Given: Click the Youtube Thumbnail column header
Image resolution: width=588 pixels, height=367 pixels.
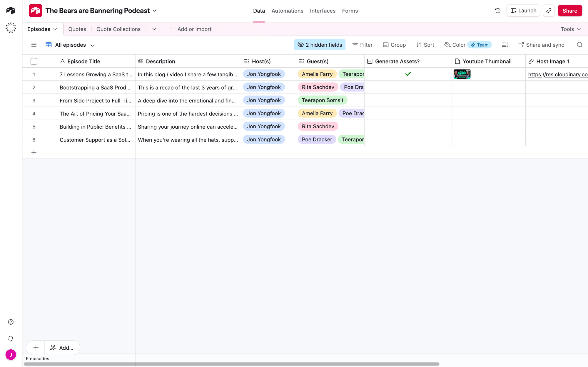Looking at the screenshot, I should [x=489, y=61].
